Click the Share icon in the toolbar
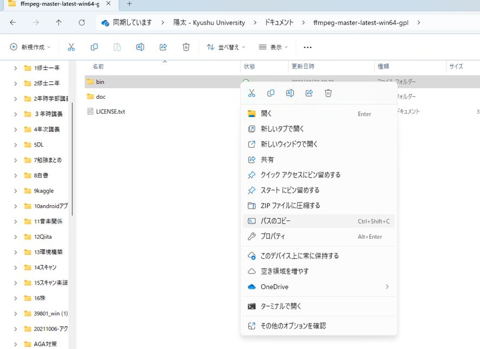 coord(163,47)
